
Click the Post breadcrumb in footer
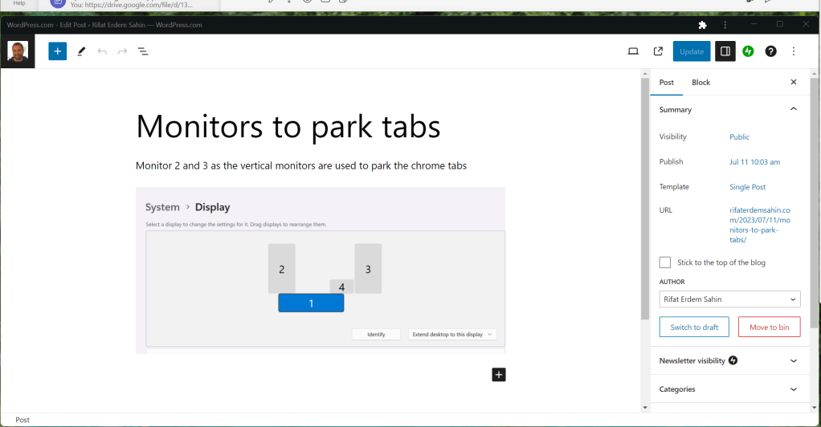click(x=22, y=420)
